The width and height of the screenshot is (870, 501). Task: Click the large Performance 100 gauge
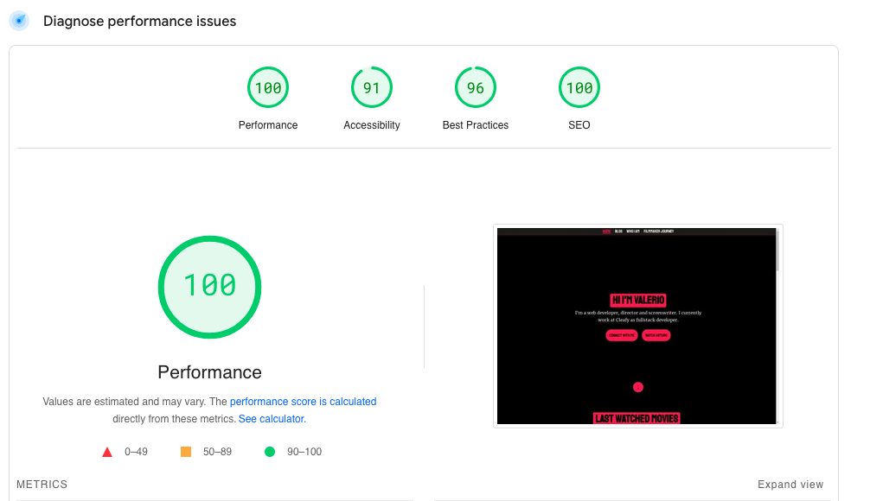[x=209, y=287]
